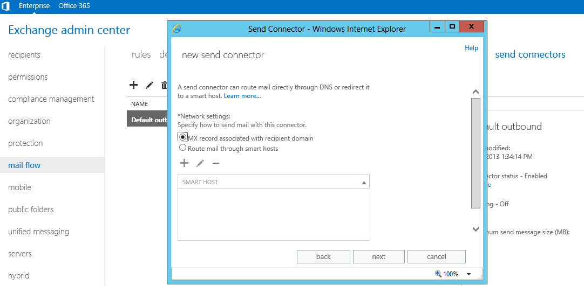Click the zoom magnifier icon in status bar
Image resolution: width=584 pixels, height=286 pixels.
(x=438, y=274)
